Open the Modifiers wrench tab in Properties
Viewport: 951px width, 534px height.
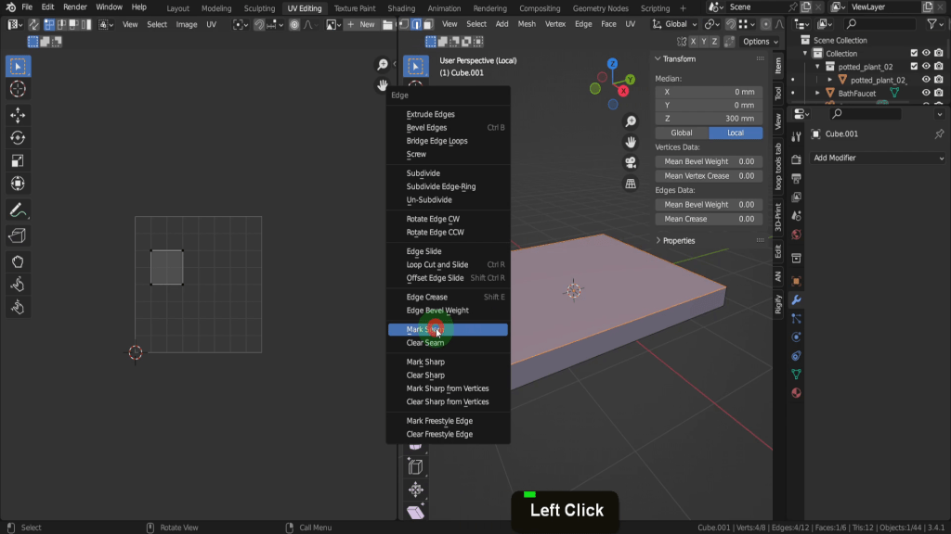click(796, 299)
